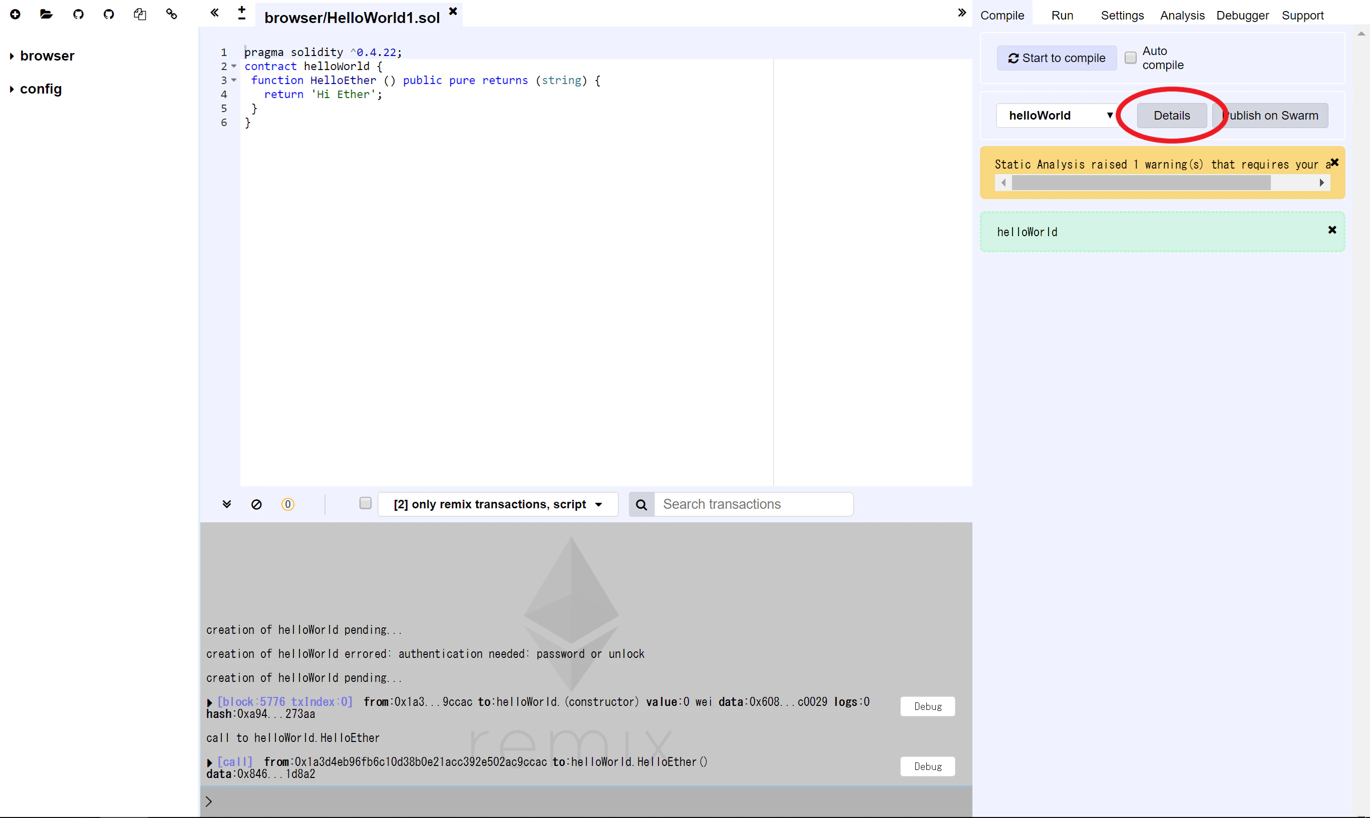Collapse terminal with double-down arrow icon

click(227, 504)
